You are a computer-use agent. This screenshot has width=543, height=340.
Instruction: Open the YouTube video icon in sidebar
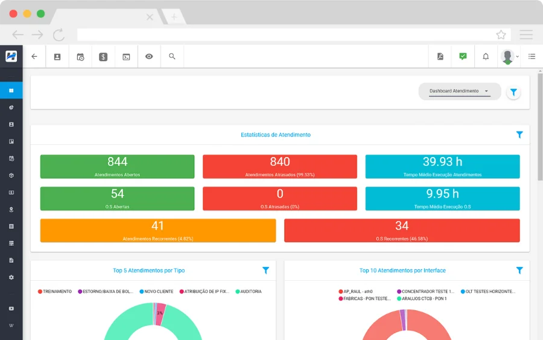(11, 309)
